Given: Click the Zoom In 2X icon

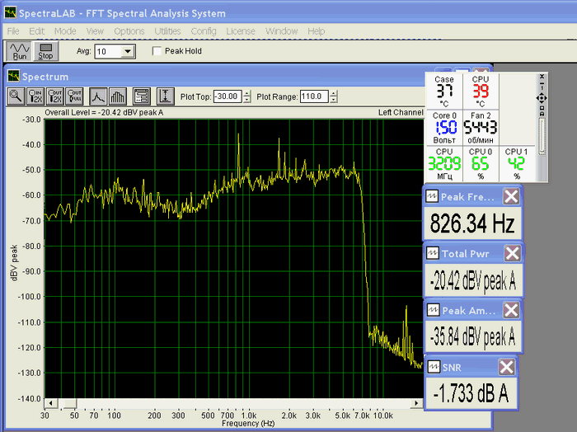Looking at the screenshot, I should (x=35, y=96).
